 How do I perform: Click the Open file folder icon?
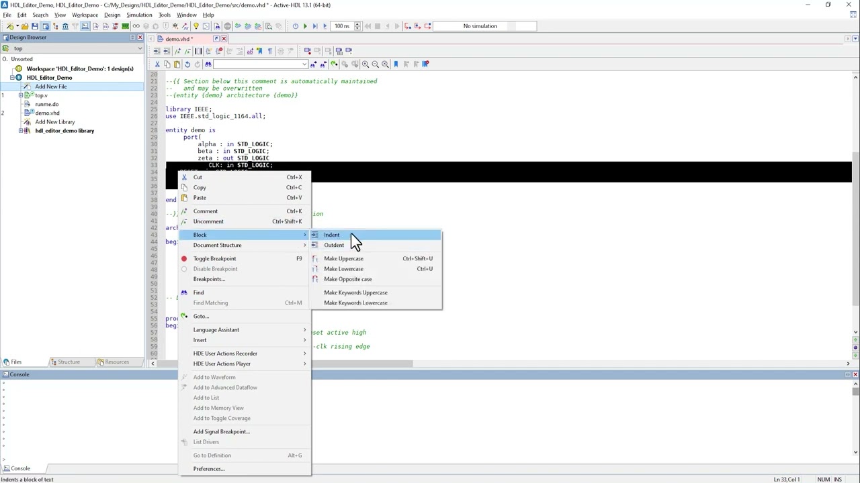24,26
